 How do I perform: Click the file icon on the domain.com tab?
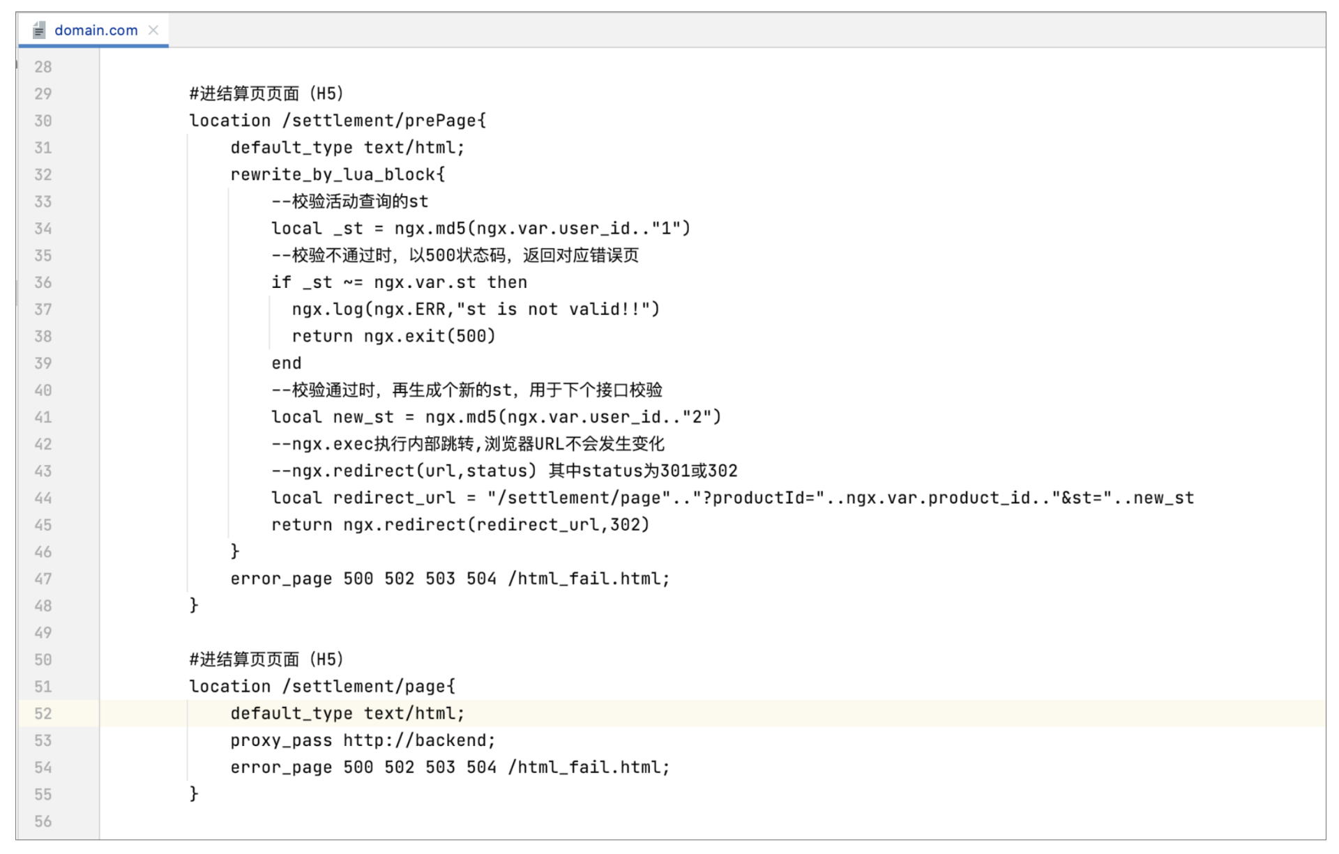pyautogui.click(x=39, y=30)
